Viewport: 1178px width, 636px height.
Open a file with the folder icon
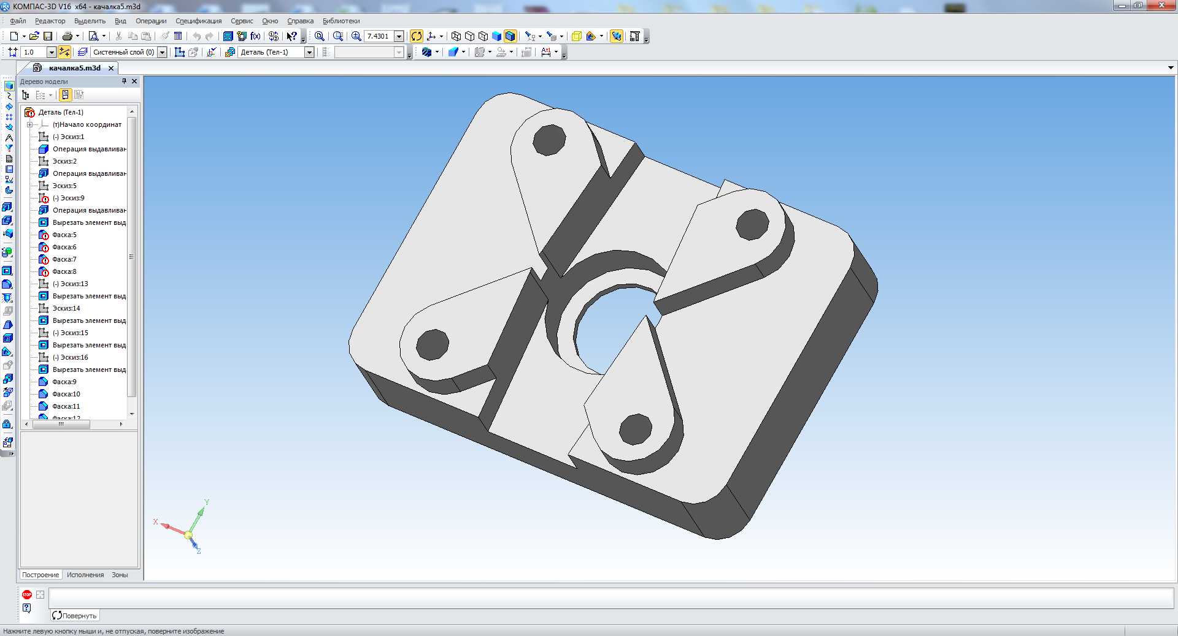click(x=34, y=36)
